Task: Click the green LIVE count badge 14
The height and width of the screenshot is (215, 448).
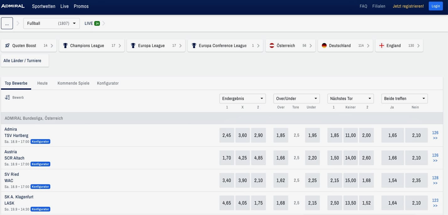Action: pos(97,23)
